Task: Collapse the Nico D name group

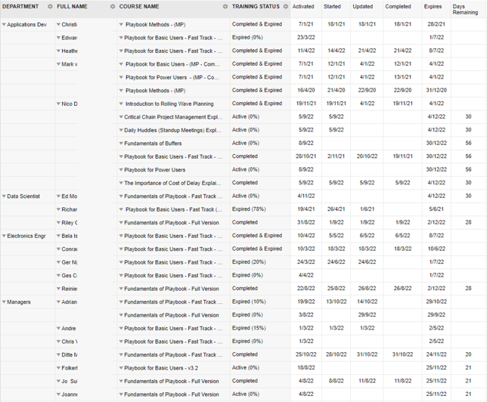Action: click(58, 104)
